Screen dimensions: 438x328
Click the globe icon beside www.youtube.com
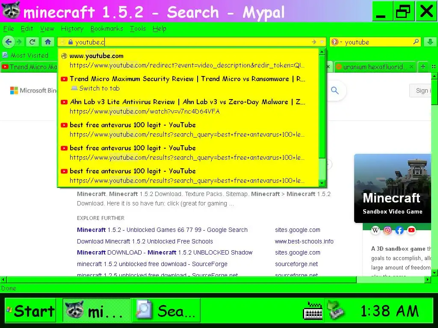coord(64,56)
